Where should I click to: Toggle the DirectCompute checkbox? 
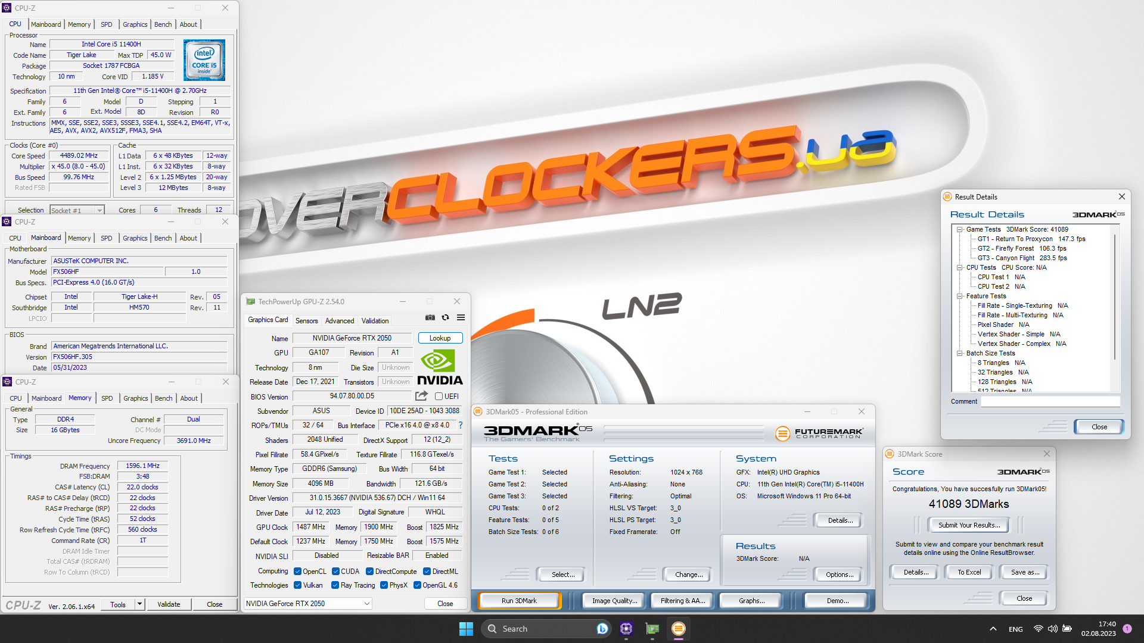point(369,572)
